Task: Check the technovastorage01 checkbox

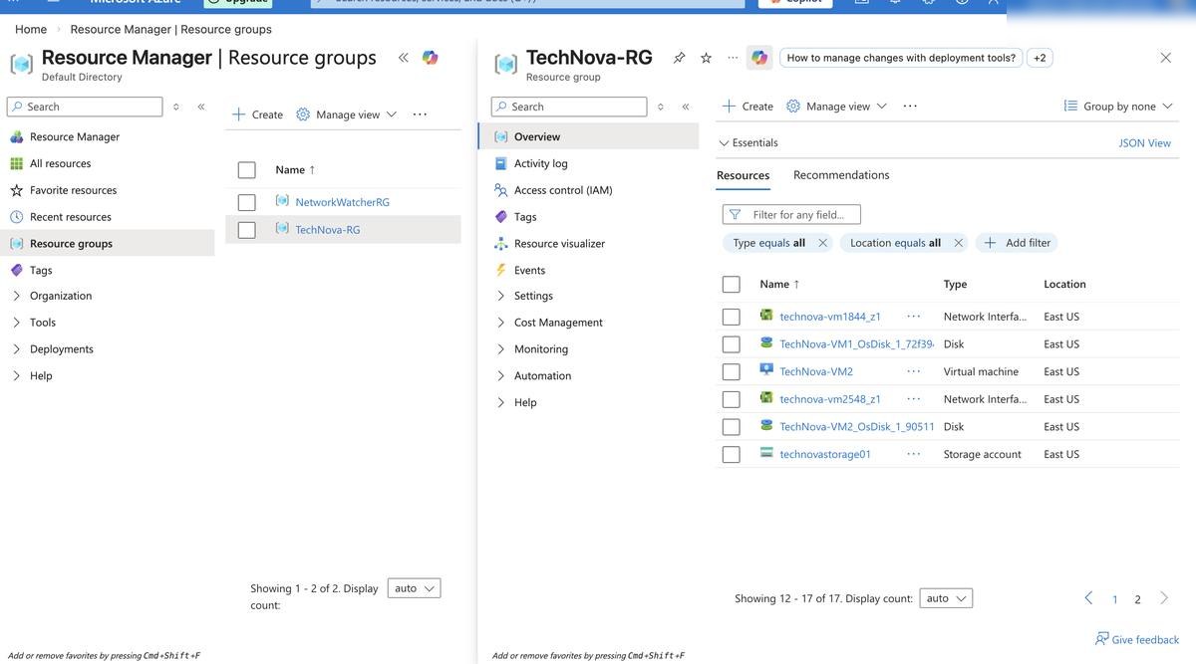Action: click(731, 454)
